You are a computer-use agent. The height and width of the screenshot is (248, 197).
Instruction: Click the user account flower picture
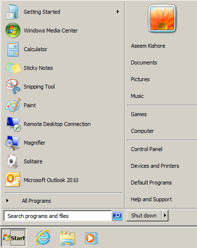click(x=162, y=18)
